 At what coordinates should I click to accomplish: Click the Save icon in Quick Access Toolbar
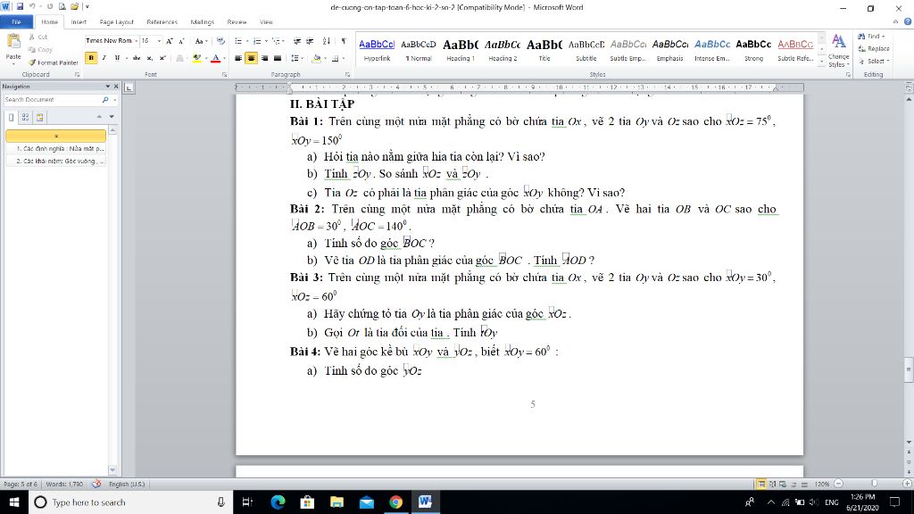click(x=20, y=7)
